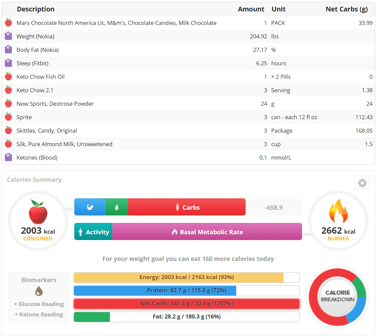Click the 0.1 ketones amount
The width and height of the screenshot is (376, 336).
263,158
